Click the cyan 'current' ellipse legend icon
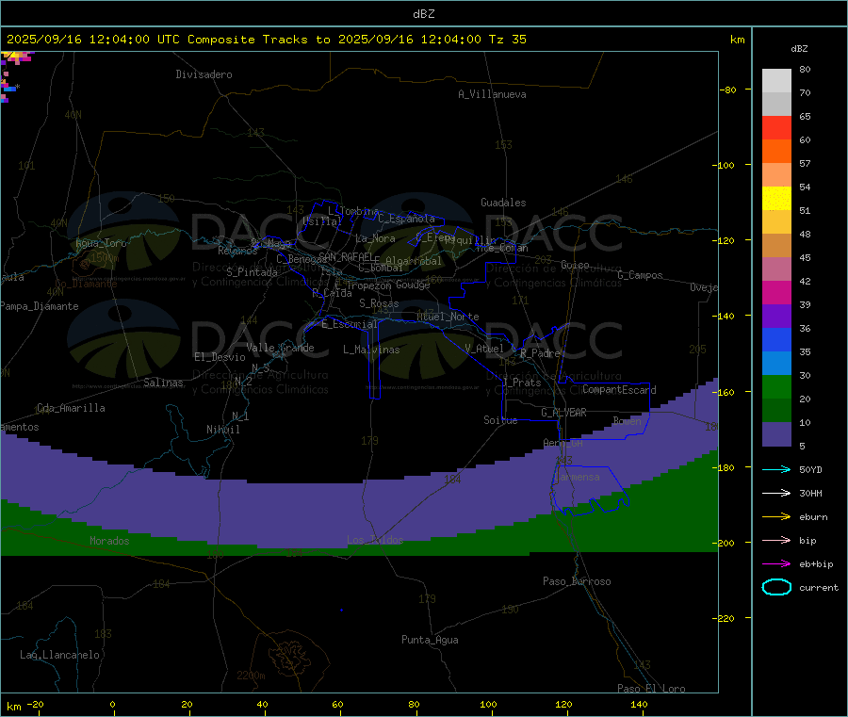Screen dimensions: 848x717 pos(776,587)
